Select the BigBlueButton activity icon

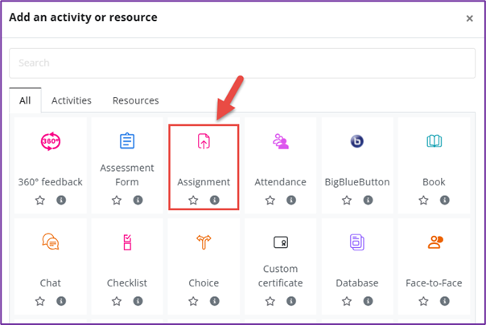click(x=357, y=142)
